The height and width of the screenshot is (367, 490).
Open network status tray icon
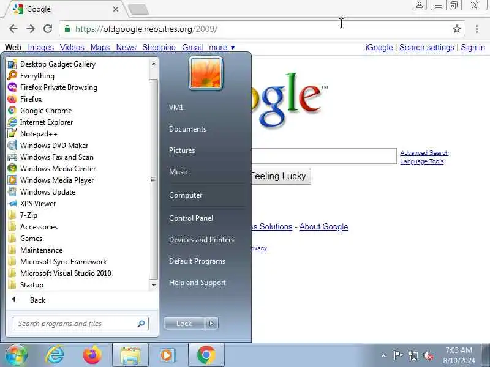pos(413,355)
